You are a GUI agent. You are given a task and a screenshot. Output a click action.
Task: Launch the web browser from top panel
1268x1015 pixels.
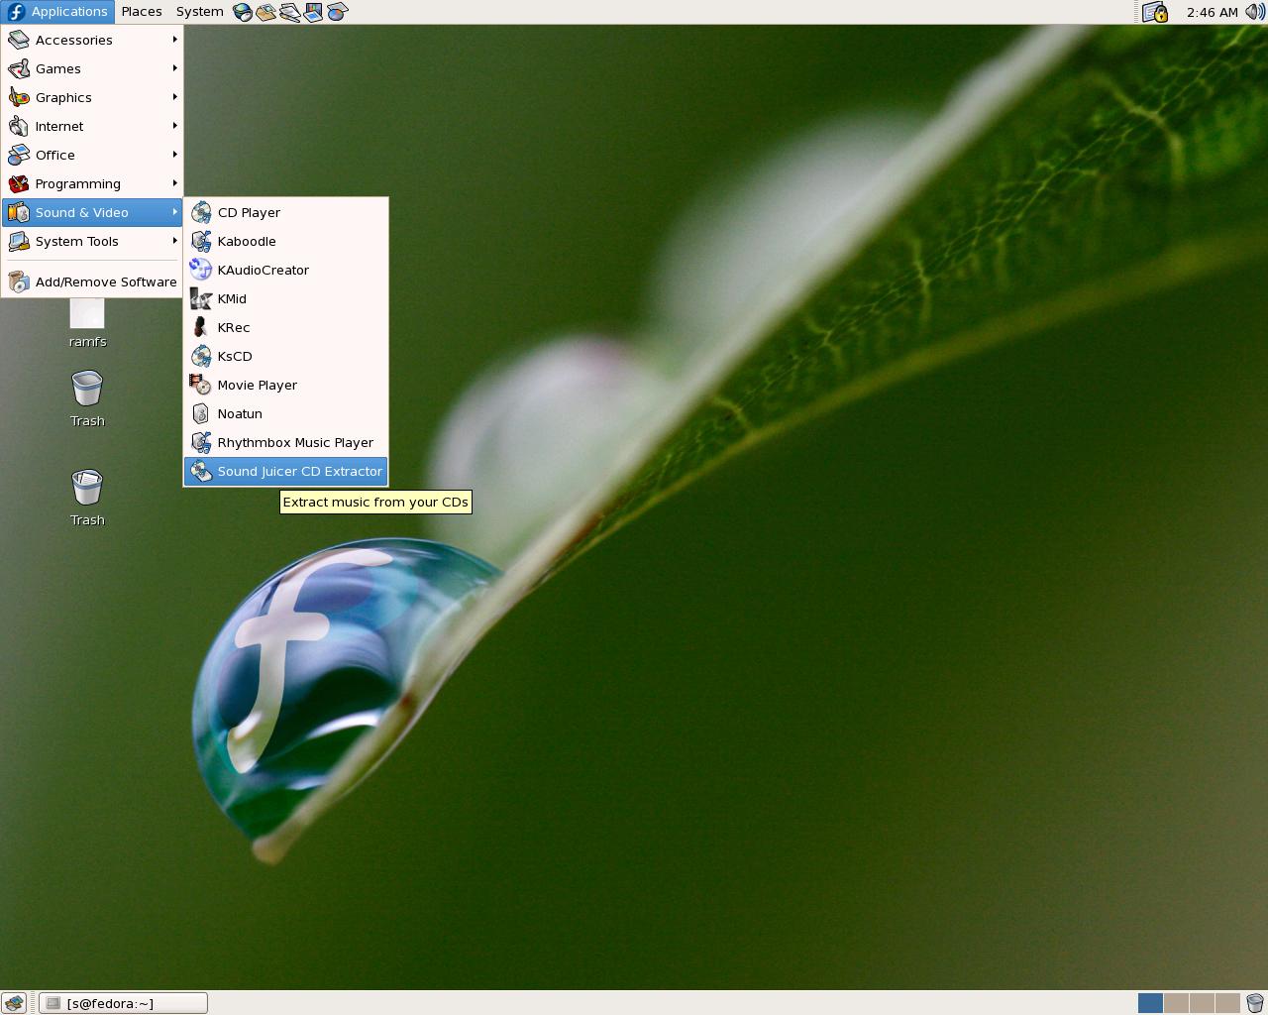click(x=243, y=12)
